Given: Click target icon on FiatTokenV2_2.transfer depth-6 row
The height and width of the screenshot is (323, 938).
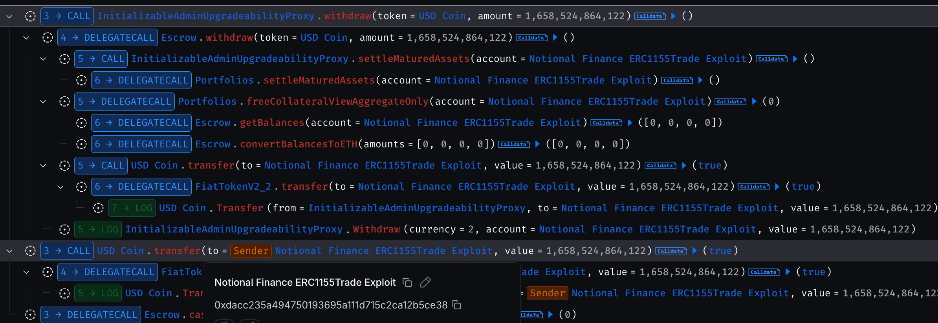Looking at the screenshot, I should click(81, 187).
